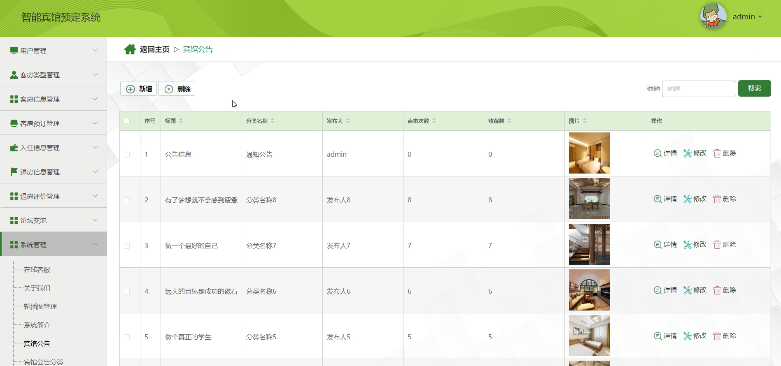Image resolution: width=781 pixels, height=366 pixels.
Task: Open 宾馆公告分类 submenu item
Action: pos(44,362)
